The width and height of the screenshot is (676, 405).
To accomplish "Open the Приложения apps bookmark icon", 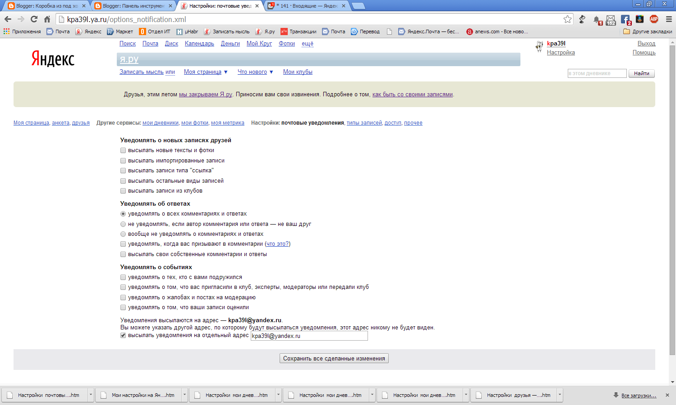I will click(x=6, y=31).
